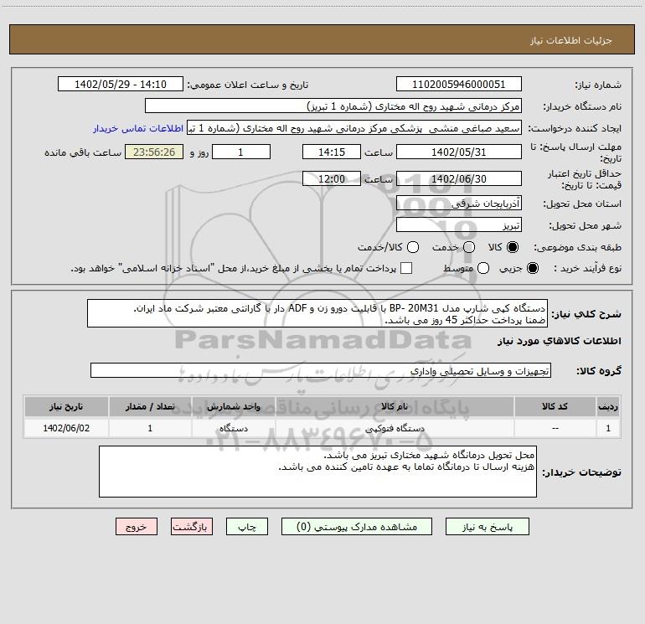The image size is (645, 624).
Task: Select the کالا radio button
Action: pyautogui.click(x=512, y=247)
